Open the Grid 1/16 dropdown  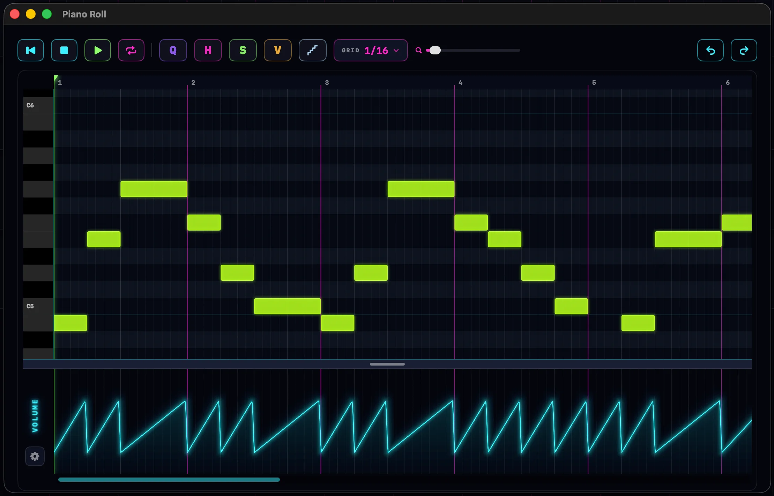pos(371,50)
